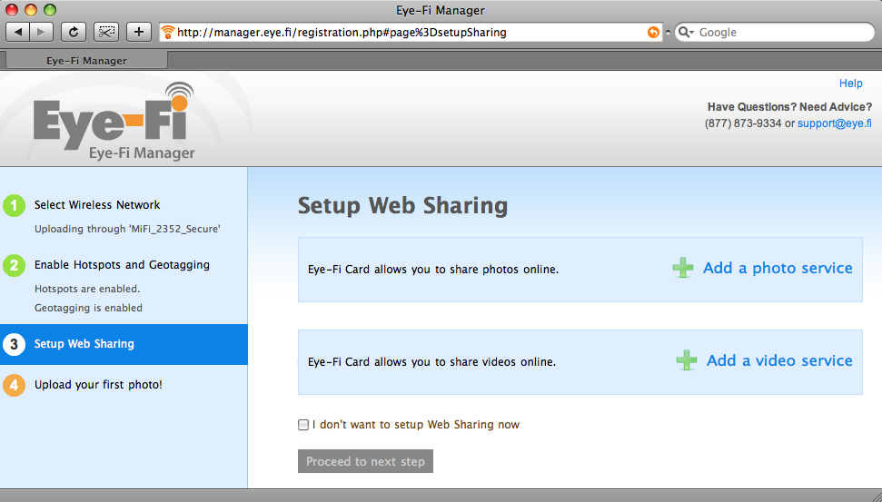This screenshot has width=882, height=502.
Task: Click the Eye-Fi favicon in address bar
Action: (168, 32)
